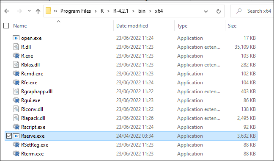Click the 403 KB size cell
This screenshot has height=161, width=274.
(248, 92)
